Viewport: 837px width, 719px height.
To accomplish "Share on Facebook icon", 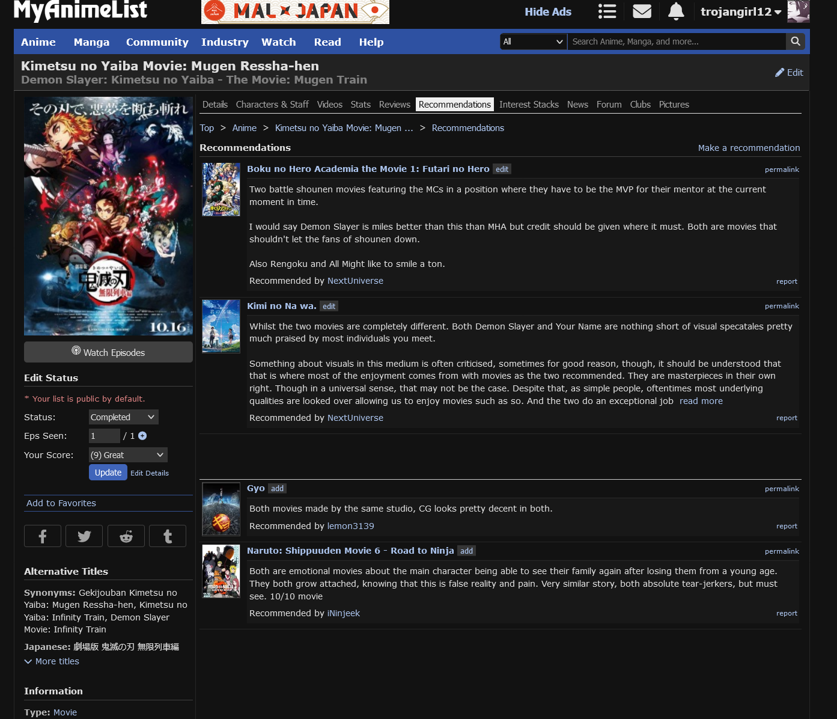I will pos(43,536).
